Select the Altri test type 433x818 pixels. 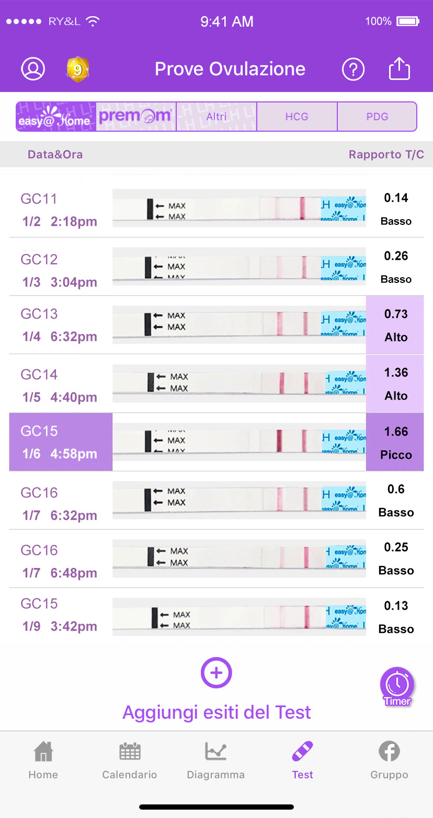(216, 117)
